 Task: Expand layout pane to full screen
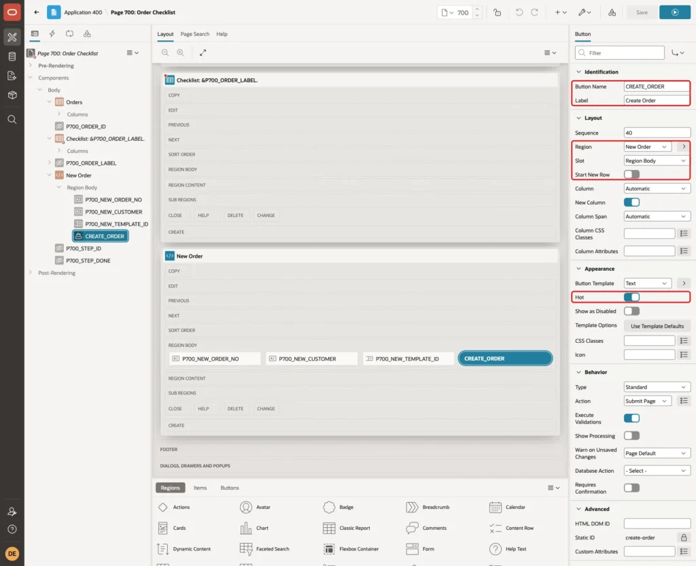pyautogui.click(x=203, y=52)
